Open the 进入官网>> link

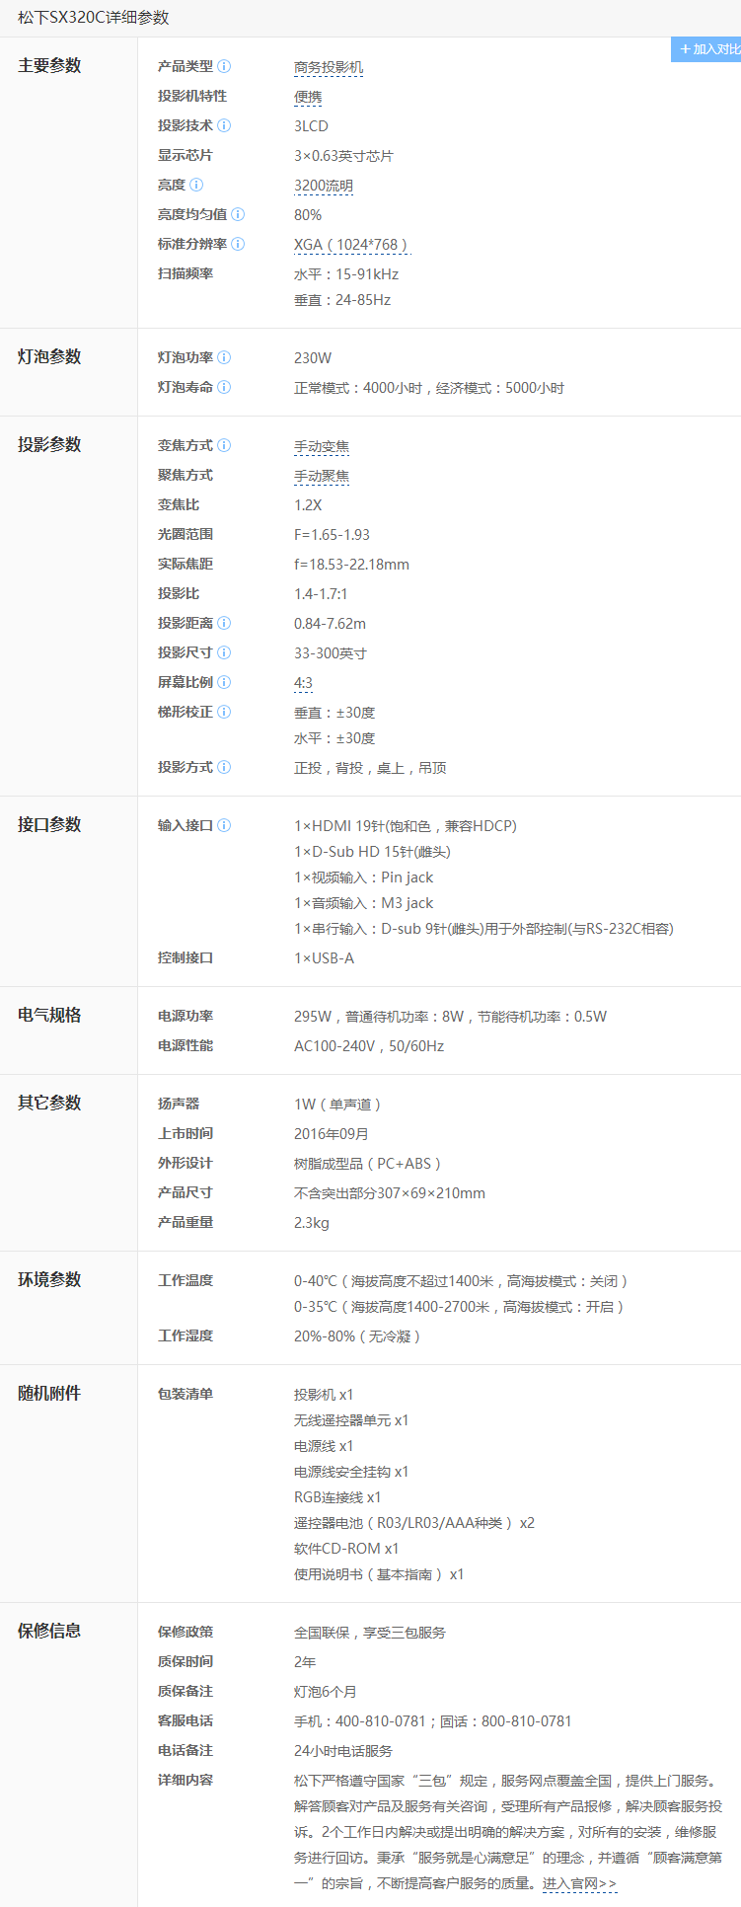(x=579, y=1883)
